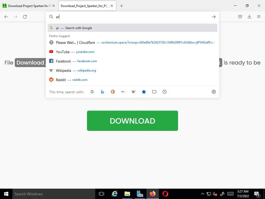Click the Go arrow in the address bar
The height and width of the screenshot is (199, 265).
click(214, 17)
